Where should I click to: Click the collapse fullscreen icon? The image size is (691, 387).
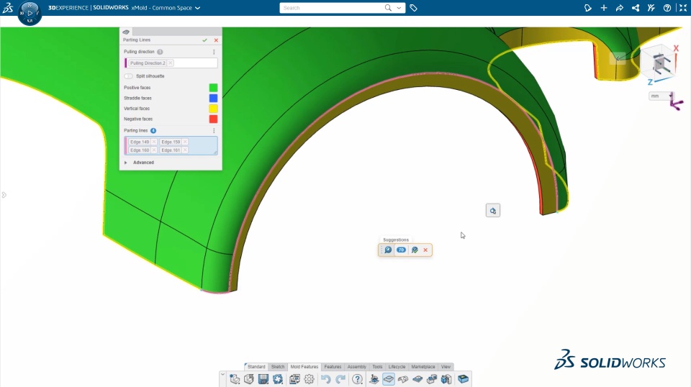pyautogui.click(x=683, y=8)
